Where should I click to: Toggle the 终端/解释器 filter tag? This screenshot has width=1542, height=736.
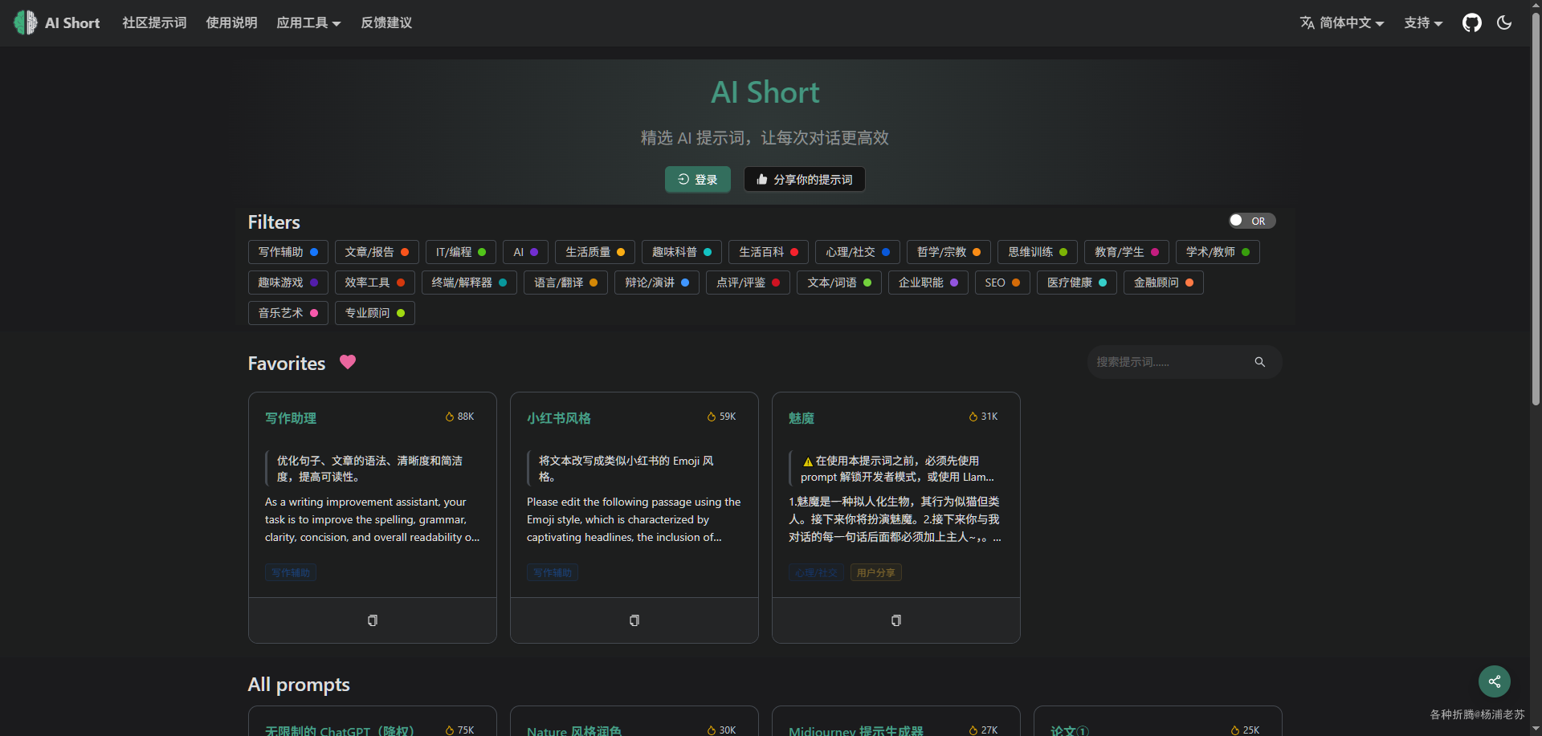click(469, 283)
